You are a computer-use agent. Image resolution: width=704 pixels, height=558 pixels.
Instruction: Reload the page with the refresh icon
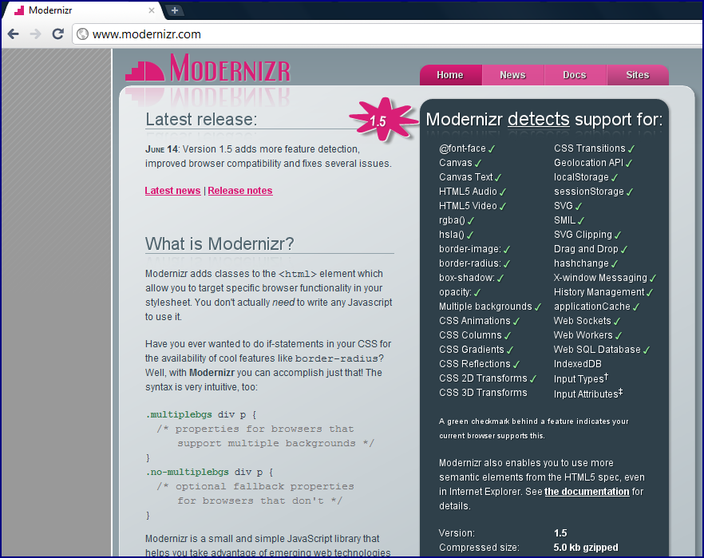click(56, 34)
